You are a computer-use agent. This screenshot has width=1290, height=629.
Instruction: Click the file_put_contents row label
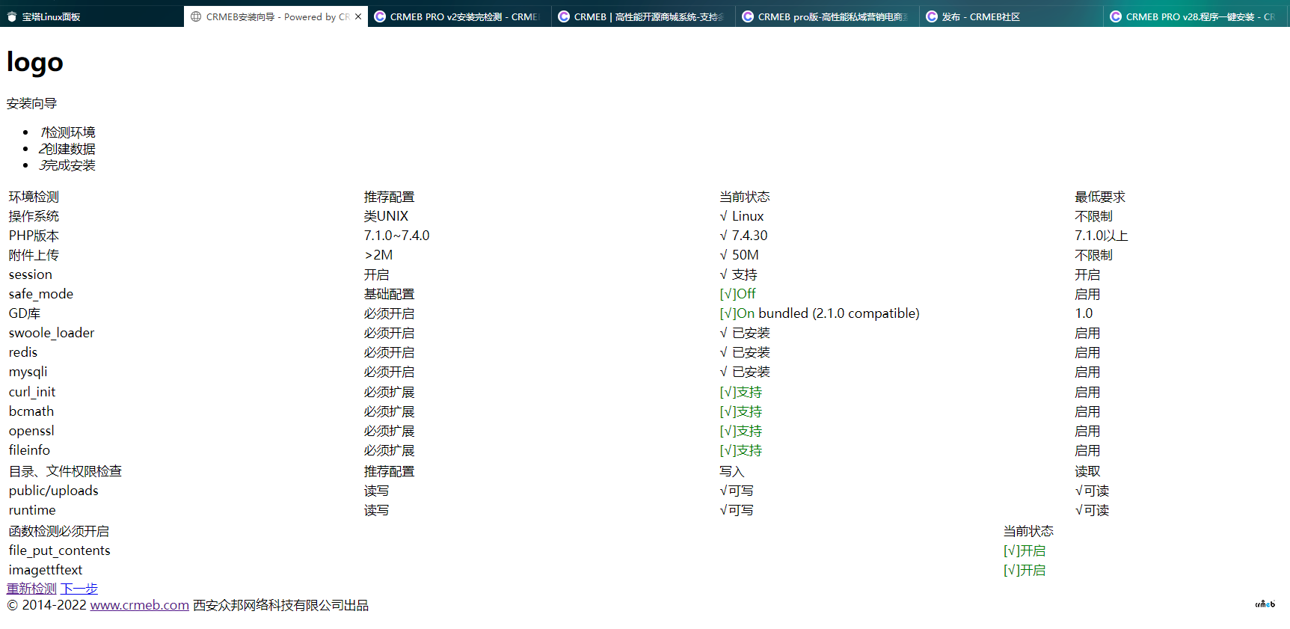[60, 550]
